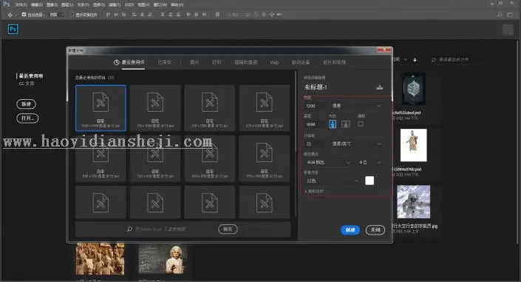Screen dimensions: 521x282
Task: Switch to the 已保存 tab
Action: (x=165, y=62)
